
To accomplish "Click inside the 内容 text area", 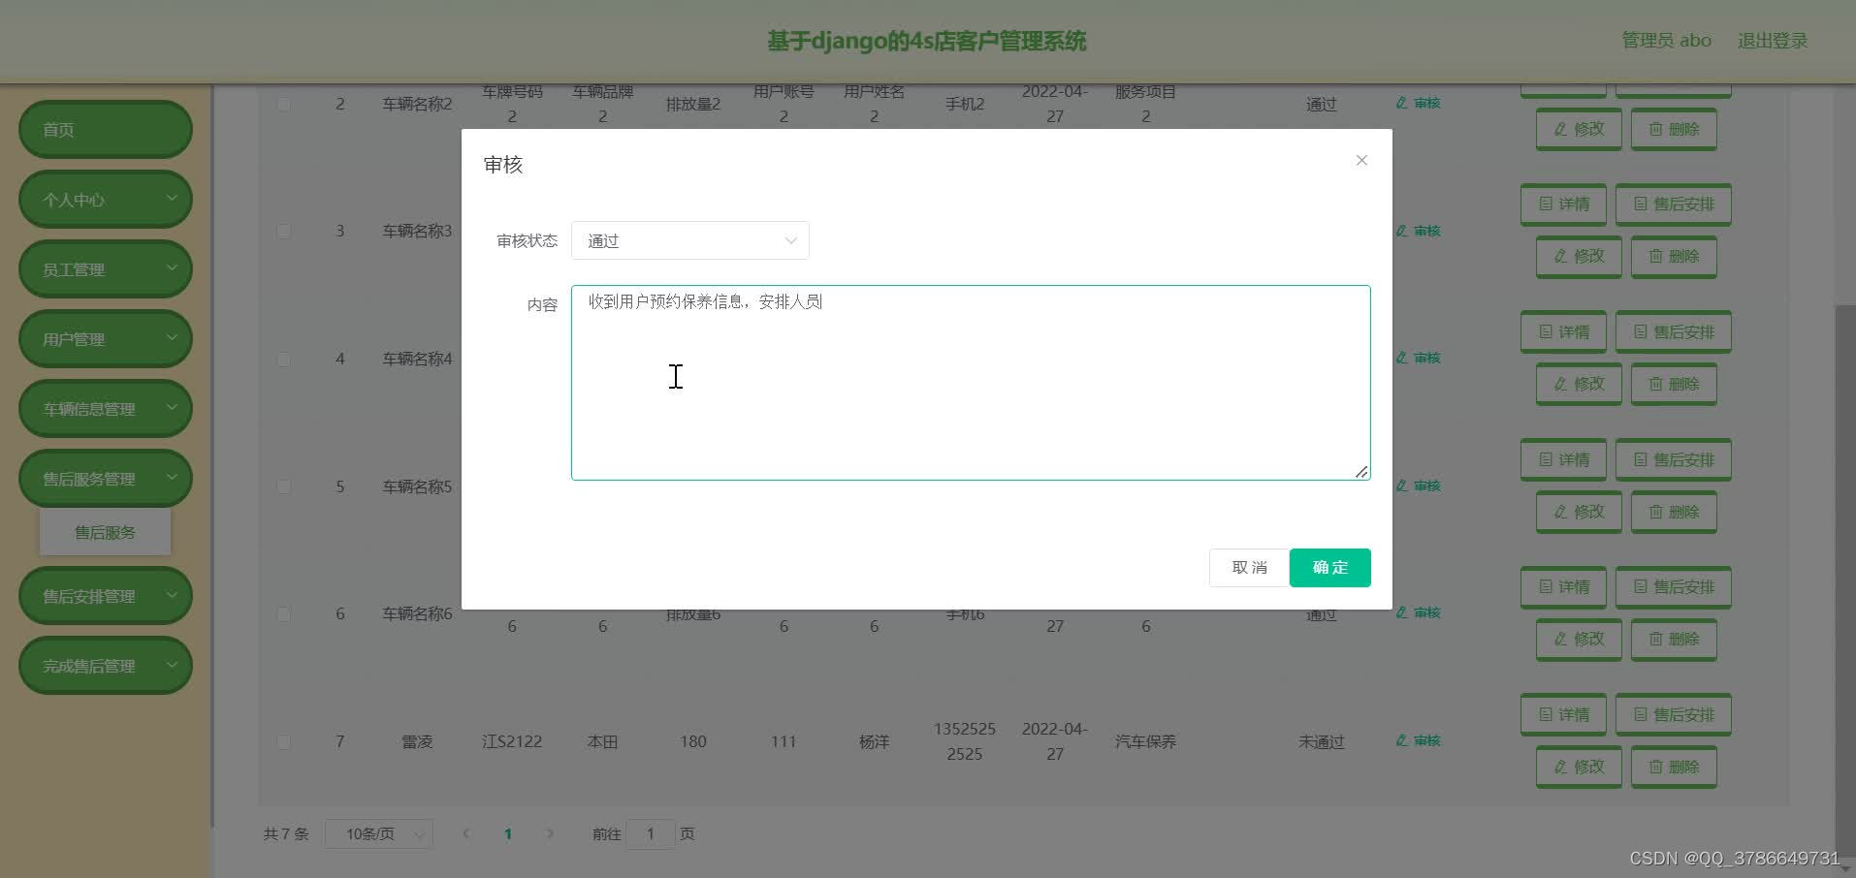I will coord(971,383).
